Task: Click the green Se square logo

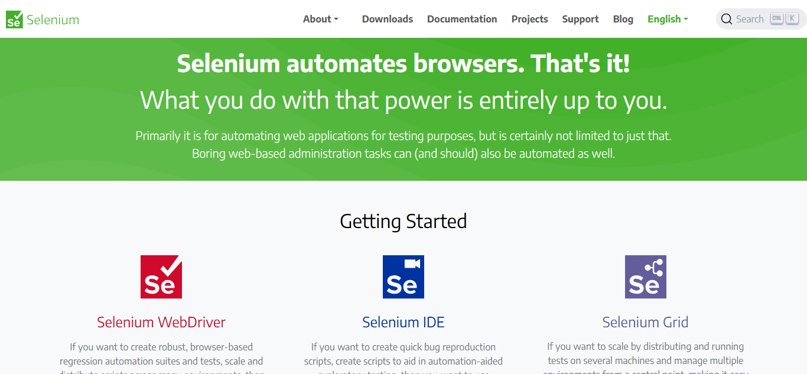Action: (x=13, y=18)
